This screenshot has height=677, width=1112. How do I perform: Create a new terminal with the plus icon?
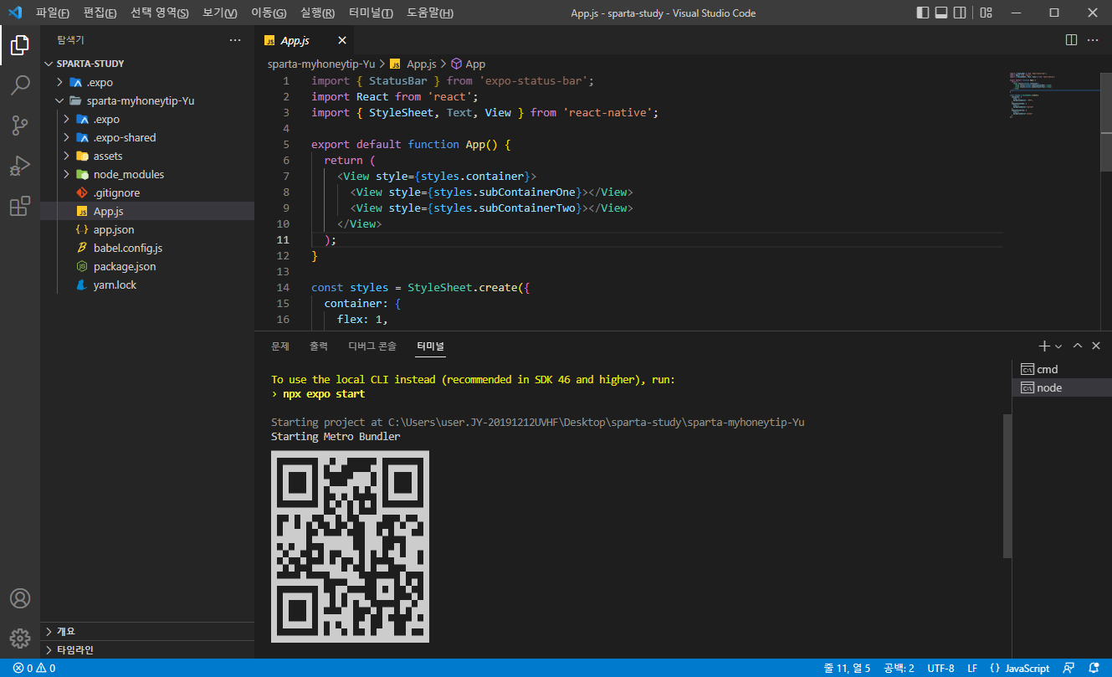pyautogui.click(x=1044, y=346)
